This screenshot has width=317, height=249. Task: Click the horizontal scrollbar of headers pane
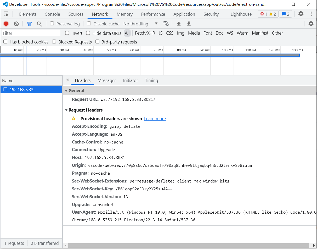188,245
